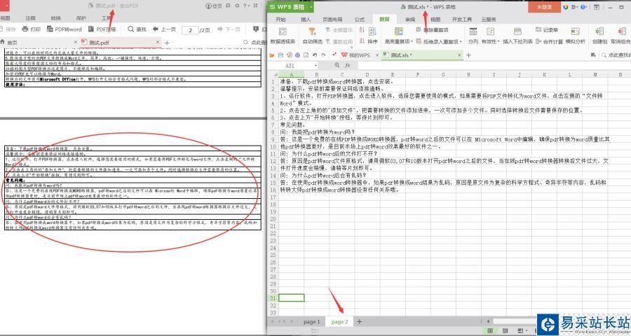Switch to normal view in status bar

[490, 331]
